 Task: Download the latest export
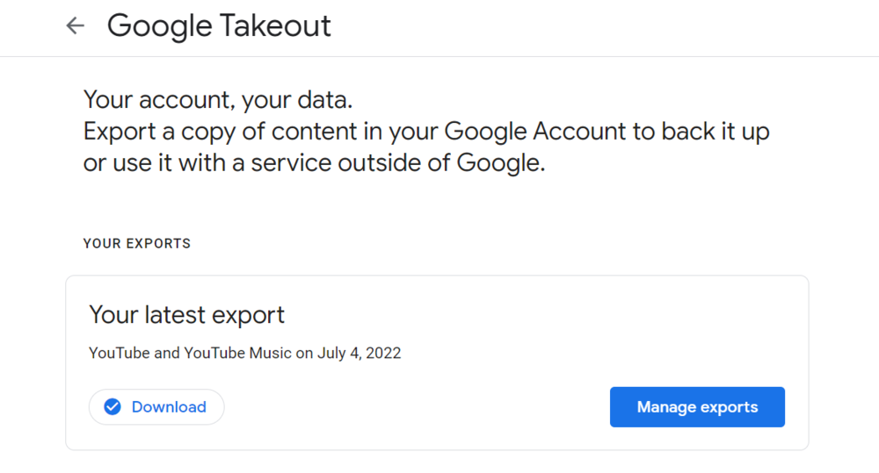click(x=156, y=407)
